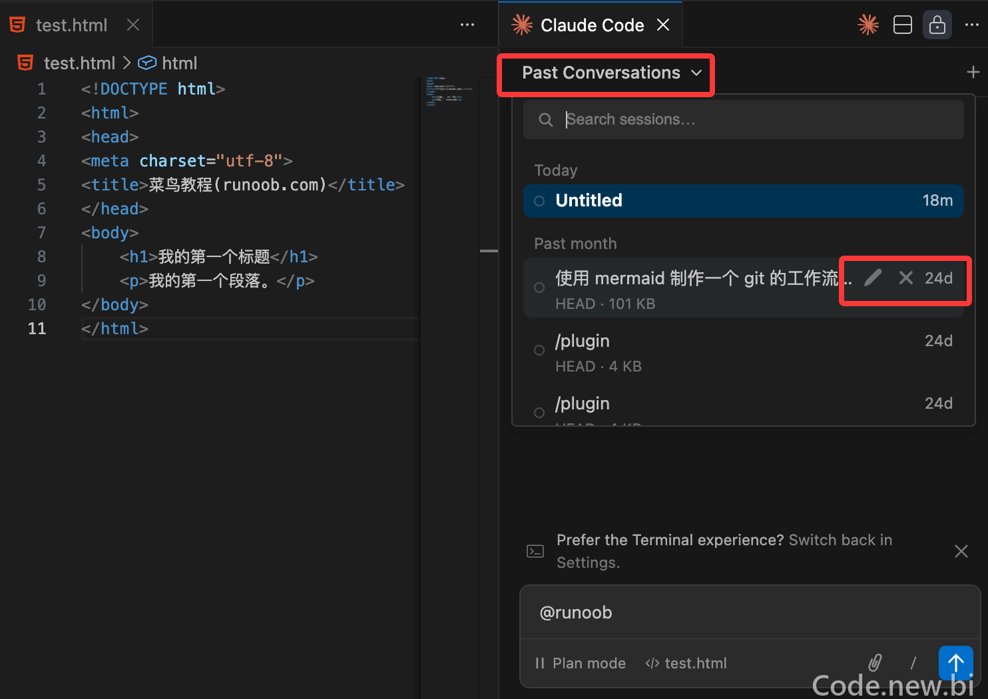Click the h1 line with 我的第一个标题
This screenshot has width=988, height=699.
pyautogui.click(x=218, y=257)
